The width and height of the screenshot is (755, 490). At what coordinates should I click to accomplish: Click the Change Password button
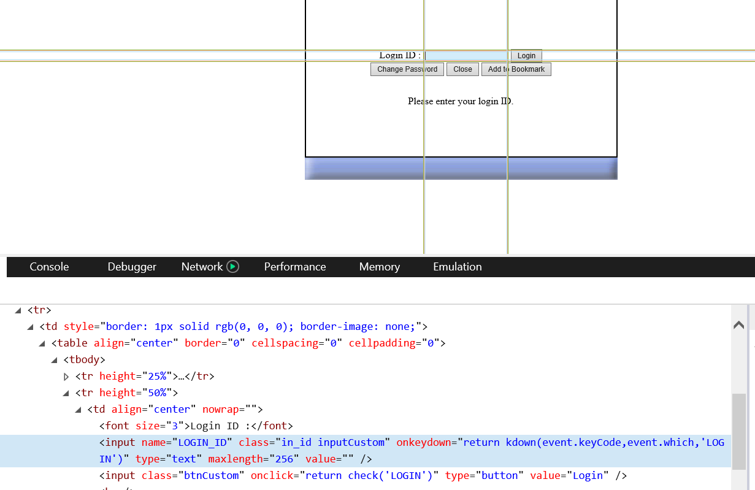coord(407,69)
